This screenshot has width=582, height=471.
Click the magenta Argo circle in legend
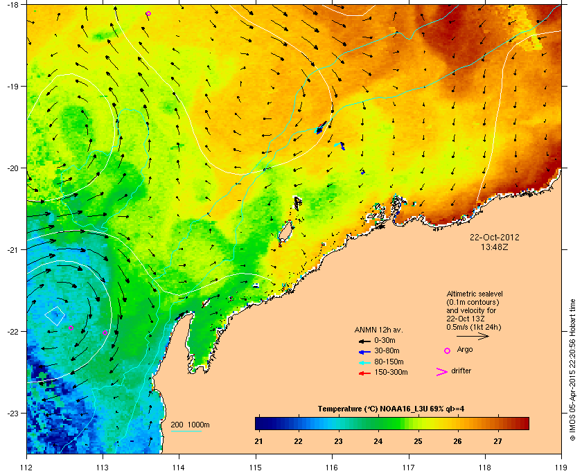(x=448, y=350)
